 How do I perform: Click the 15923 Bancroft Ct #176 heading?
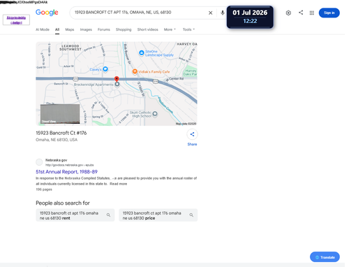[x=61, y=133]
